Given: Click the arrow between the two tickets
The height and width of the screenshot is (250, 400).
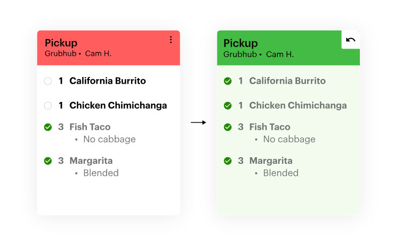Looking at the screenshot, I should tap(198, 123).
